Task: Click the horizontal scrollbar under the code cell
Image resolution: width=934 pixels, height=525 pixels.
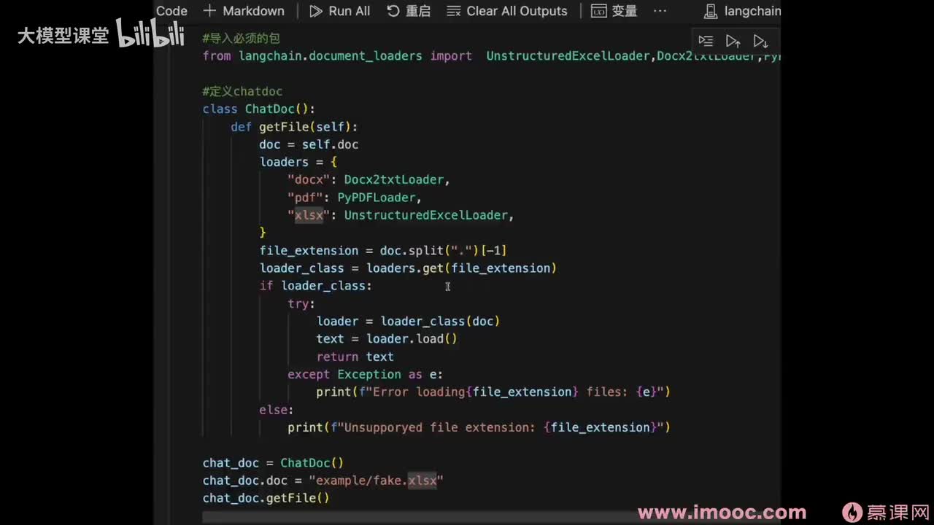Action: pos(490,517)
